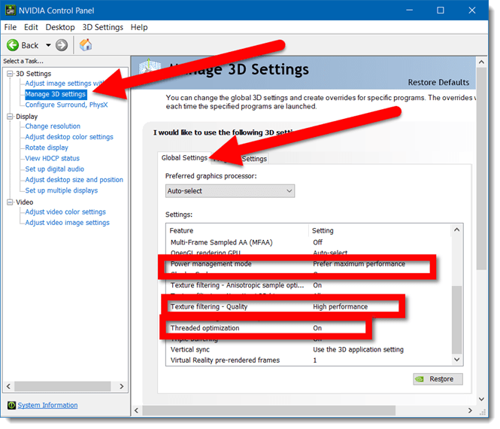Open the File menu
This screenshot has width=500, height=429.
pyautogui.click(x=11, y=27)
